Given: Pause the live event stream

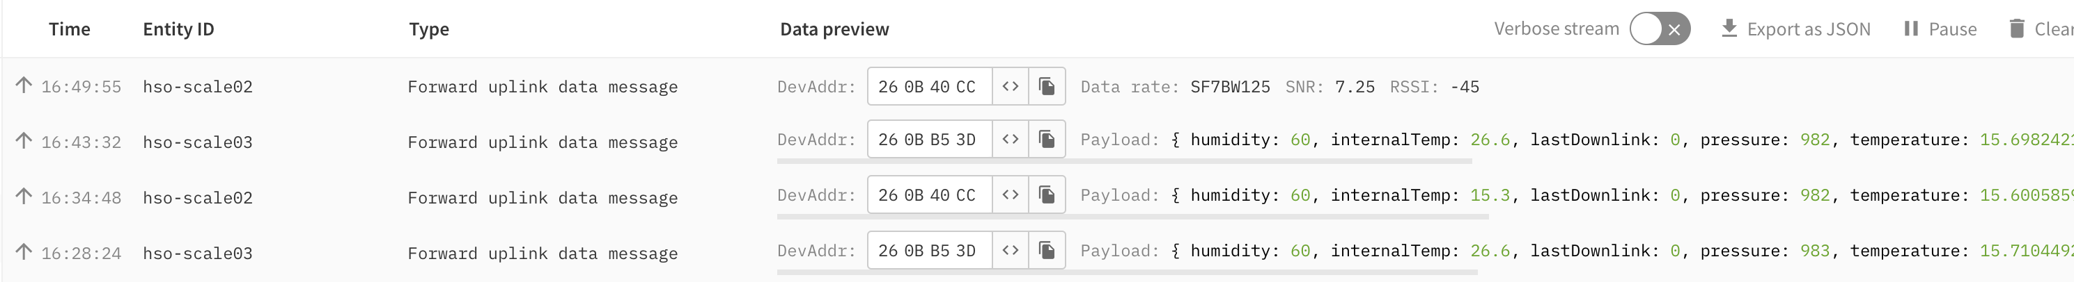Looking at the screenshot, I should pyautogui.click(x=1940, y=29).
